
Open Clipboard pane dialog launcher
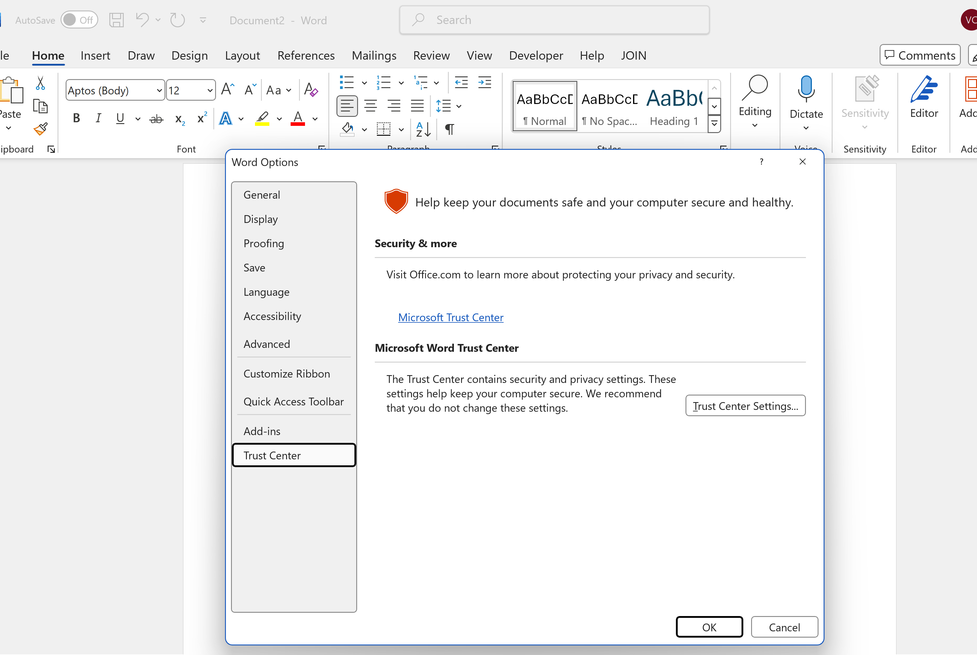pos(51,150)
